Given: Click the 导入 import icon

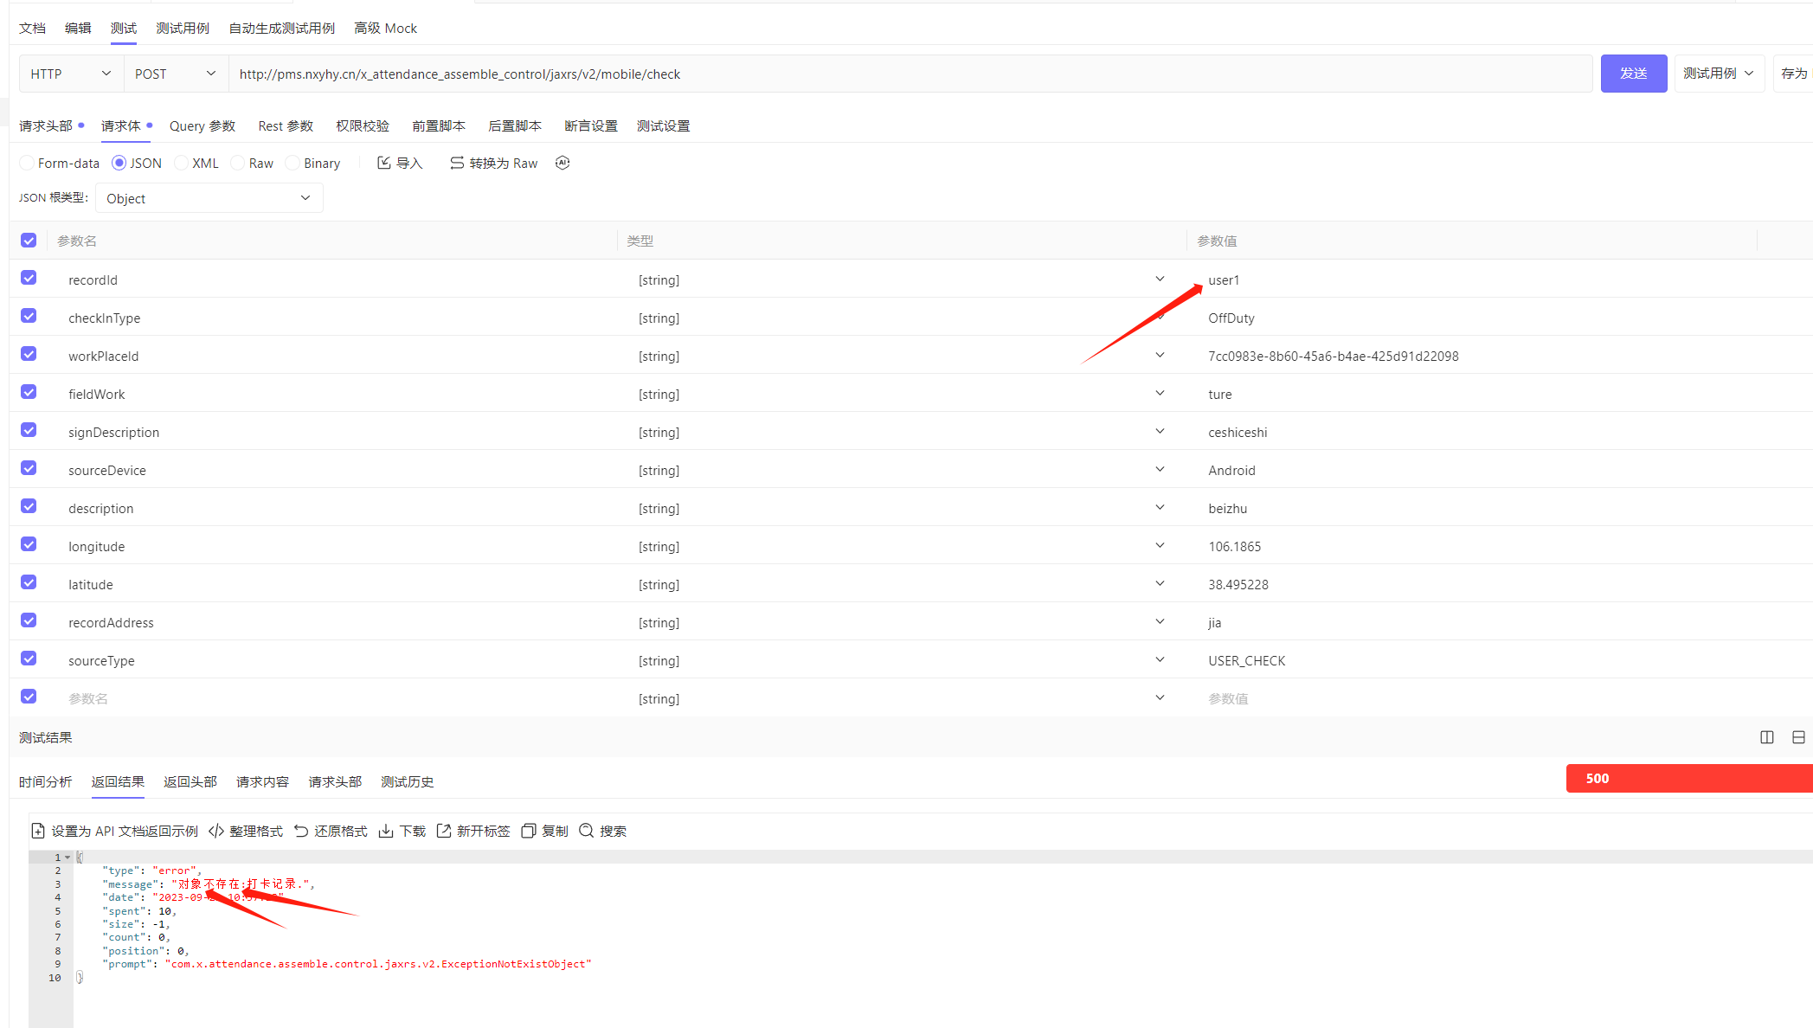Looking at the screenshot, I should tap(384, 163).
